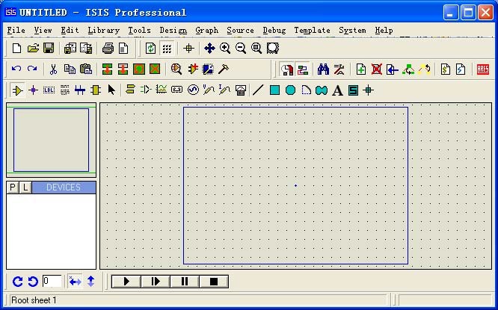Screen dimensions: 498x310
Task: Select the black arrow Selection tool
Action: pyautogui.click(x=111, y=90)
